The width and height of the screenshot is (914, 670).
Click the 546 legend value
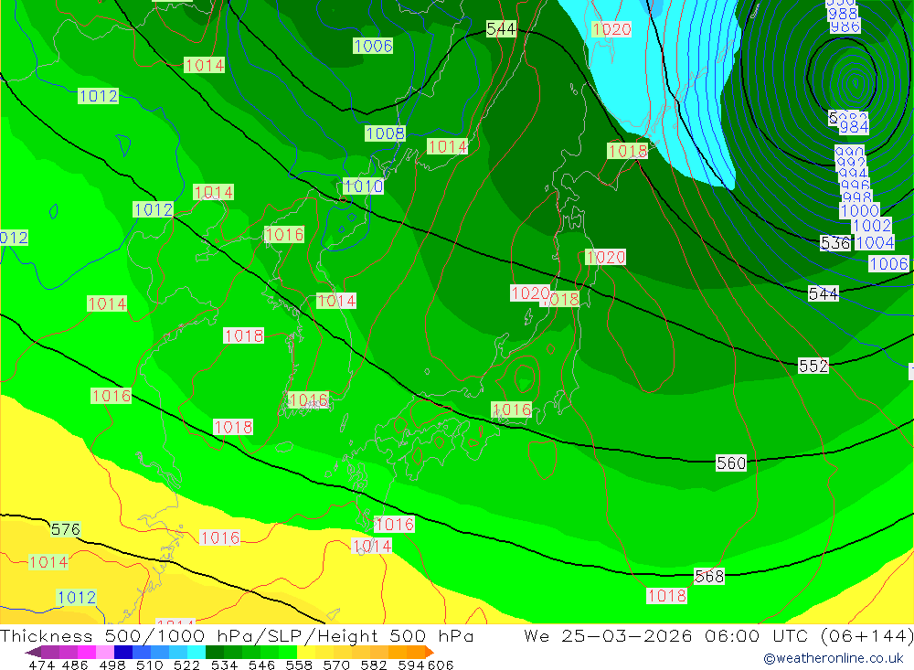[261, 665]
